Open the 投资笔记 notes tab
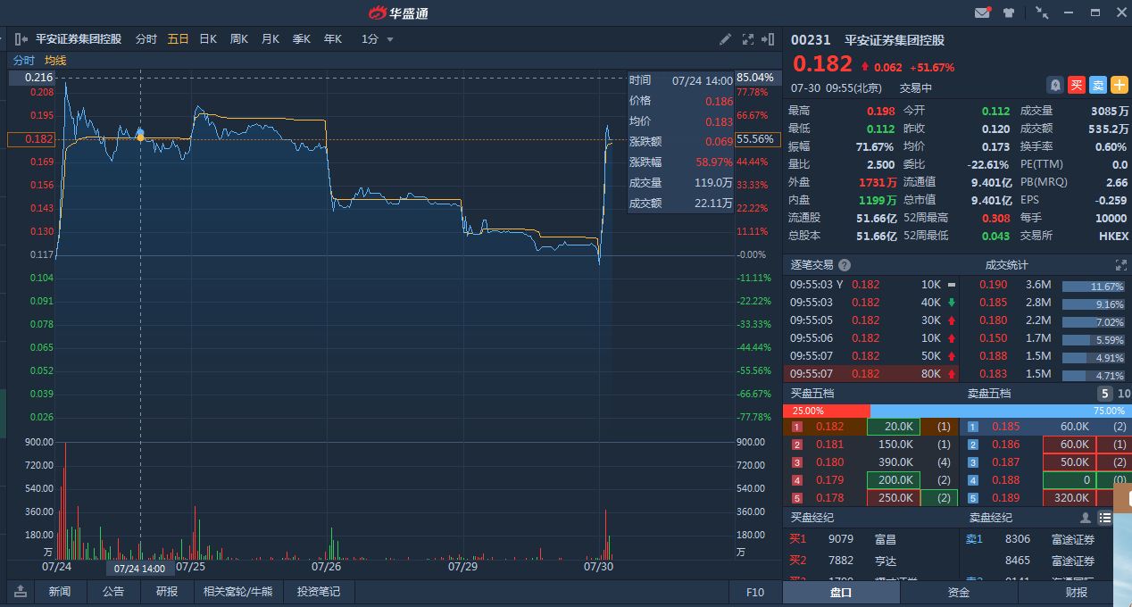1132x607 pixels. (x=319, y=591)
